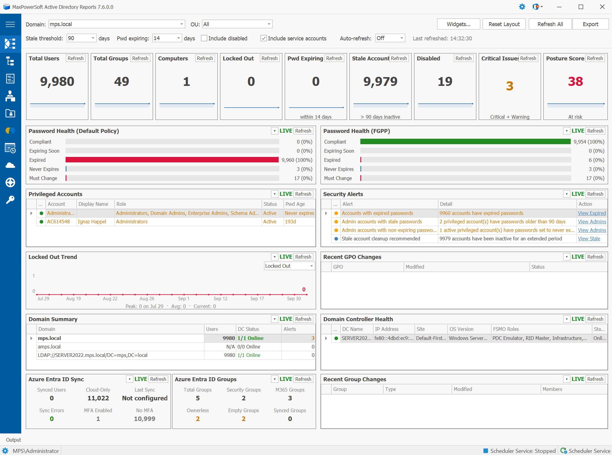This screenshot has height=455, width=612.
Task: Open the OU dropdown
Action: pos(237,24)
